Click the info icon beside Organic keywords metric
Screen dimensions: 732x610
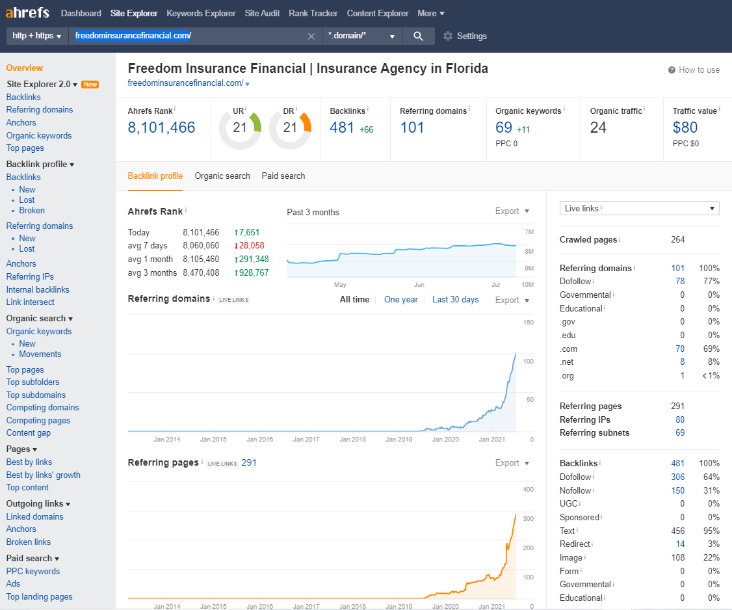[564, 109]
